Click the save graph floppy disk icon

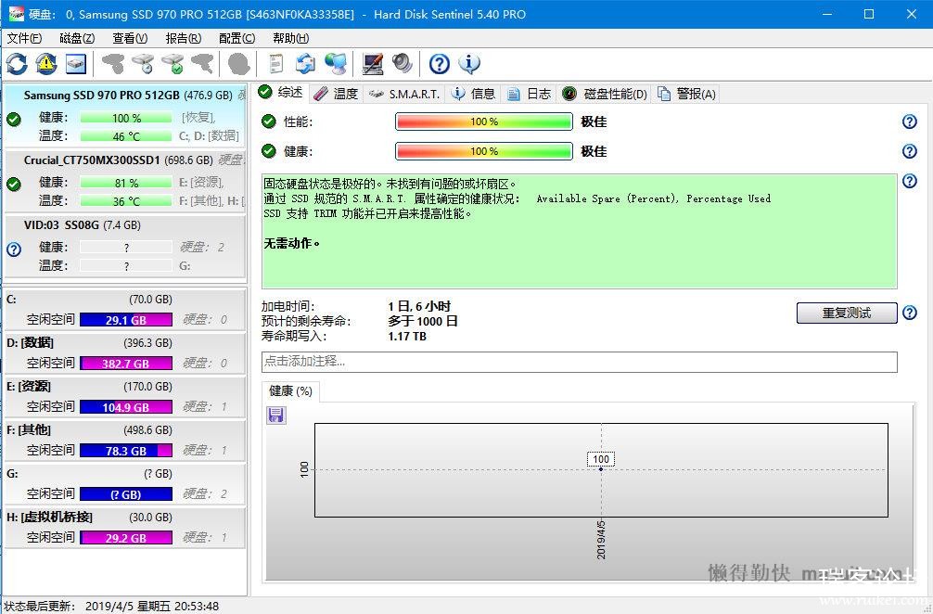pos(275,415)
